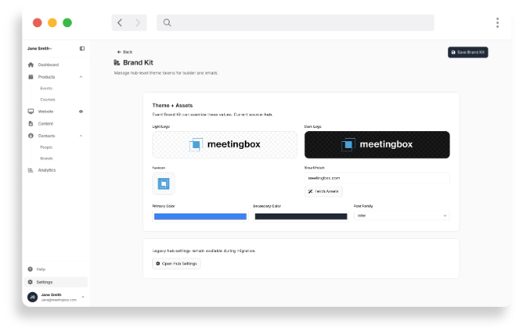Click the jane@meetingbox.com email text

[59, 300]
